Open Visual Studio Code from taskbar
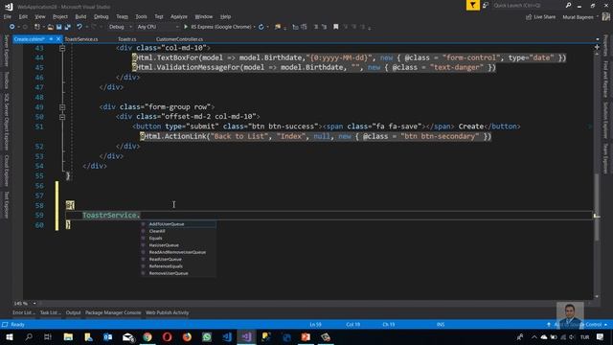 click(x=227, y=336)
